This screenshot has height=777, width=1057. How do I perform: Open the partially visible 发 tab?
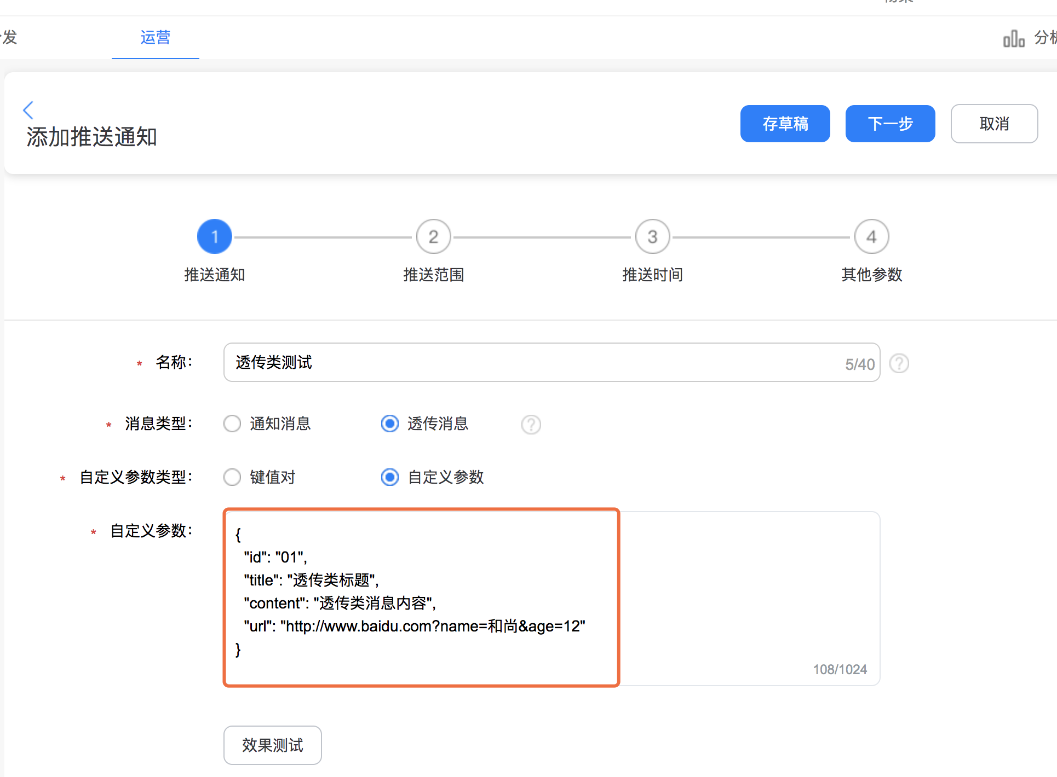click(x=9, y=37)
